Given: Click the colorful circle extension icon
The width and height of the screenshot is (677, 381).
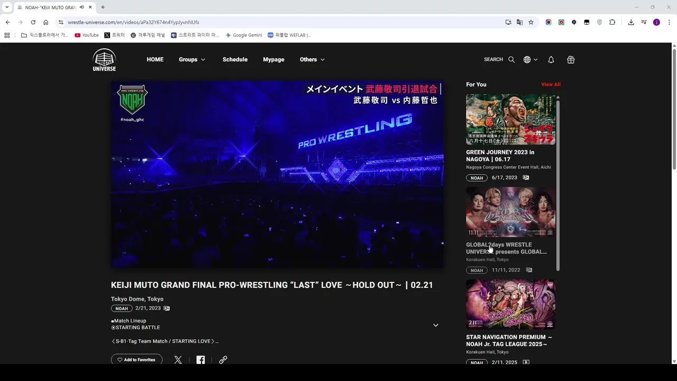Looking at the screenshot, I should pyautogui.click(x=548, y=22).
